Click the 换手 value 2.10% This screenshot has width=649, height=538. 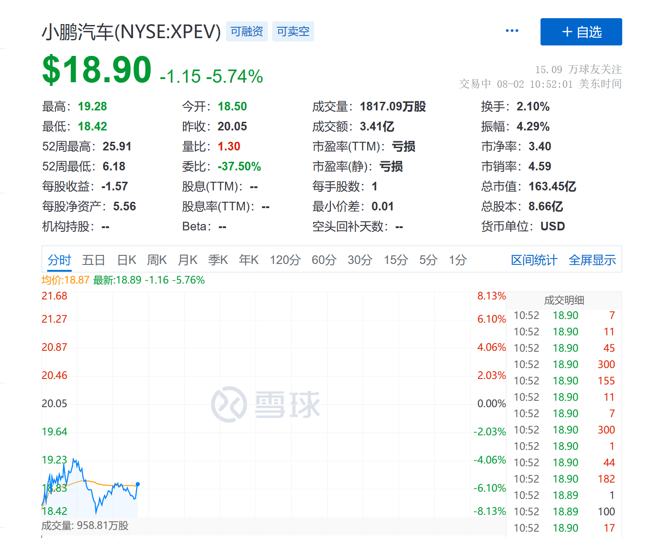pos(533,106)
